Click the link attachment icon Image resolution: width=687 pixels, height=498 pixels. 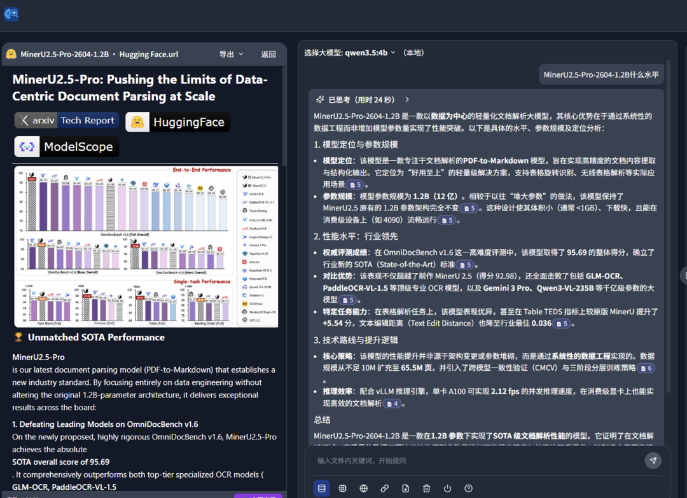(x=384, y=488)
